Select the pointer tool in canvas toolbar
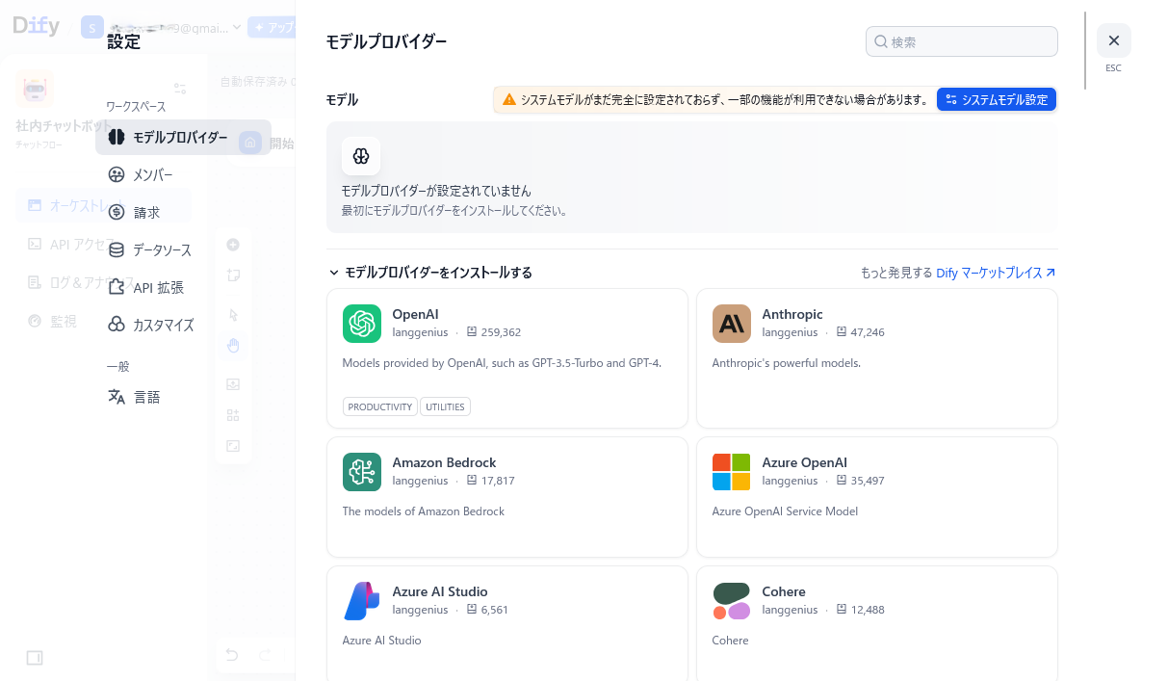 click(233, 315)
